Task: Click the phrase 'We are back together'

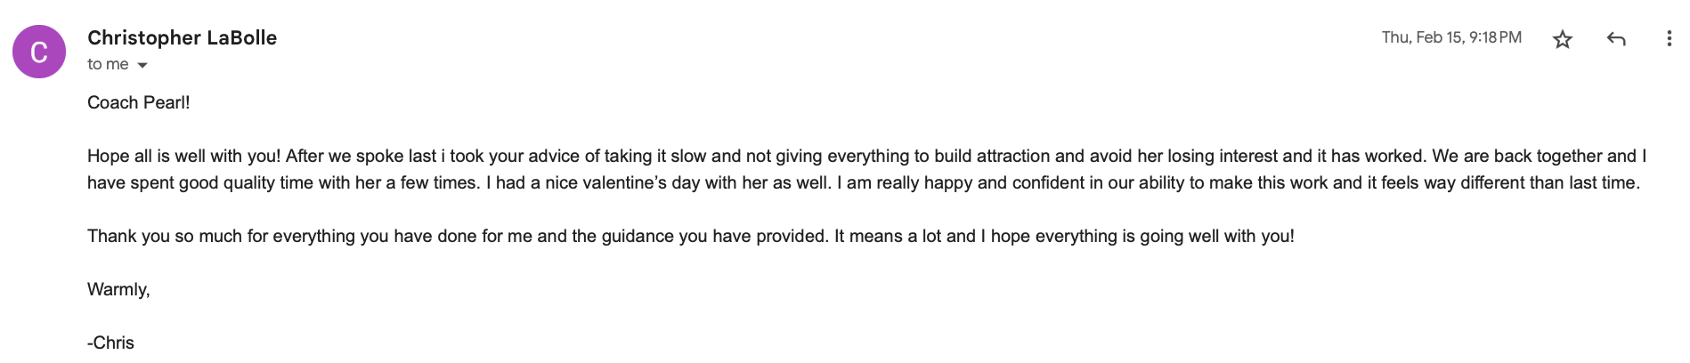Action: coord(1516,156)
